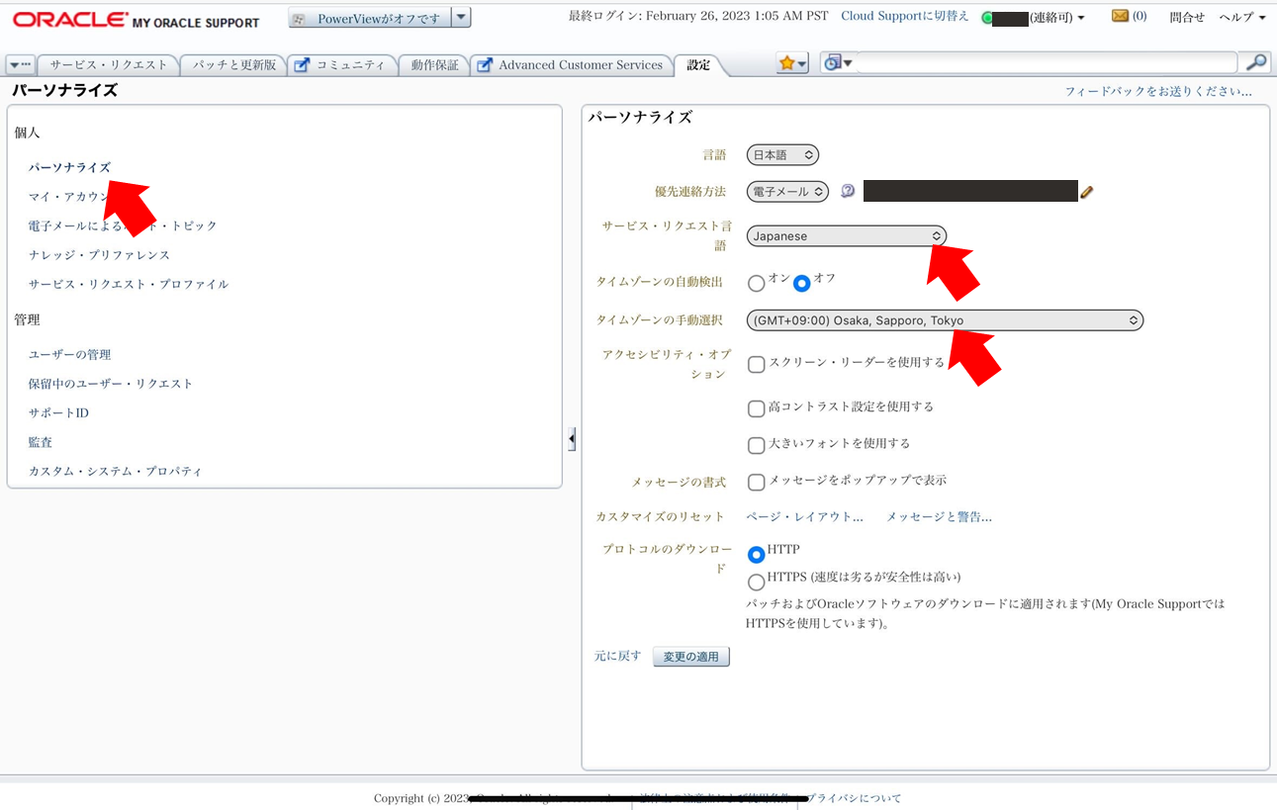Select the オフ timezone auto-detect radio
1277x810 pixels.
[802, 284]
